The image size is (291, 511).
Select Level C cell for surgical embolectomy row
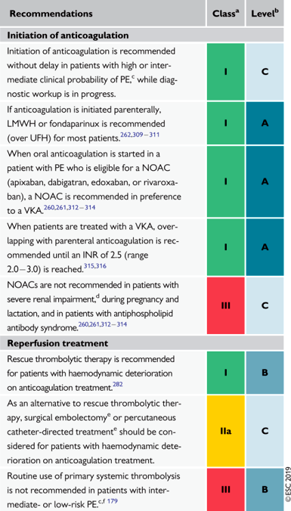click(265, 431)
